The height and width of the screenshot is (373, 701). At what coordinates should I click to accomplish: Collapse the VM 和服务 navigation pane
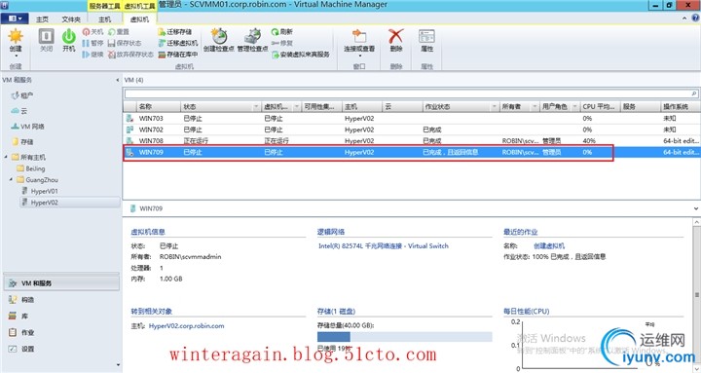(117, 80)
